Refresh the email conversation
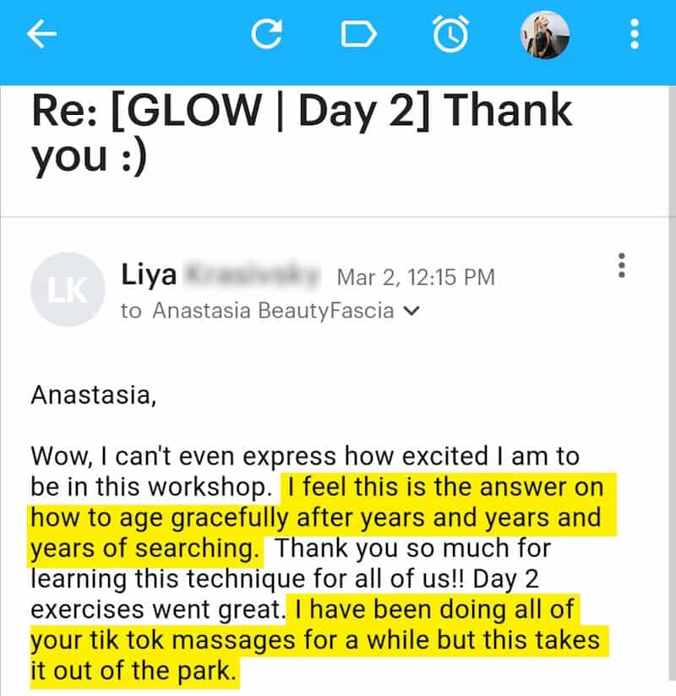The height and width of the screenshot is (696, 676). click(x=267, y=34)
